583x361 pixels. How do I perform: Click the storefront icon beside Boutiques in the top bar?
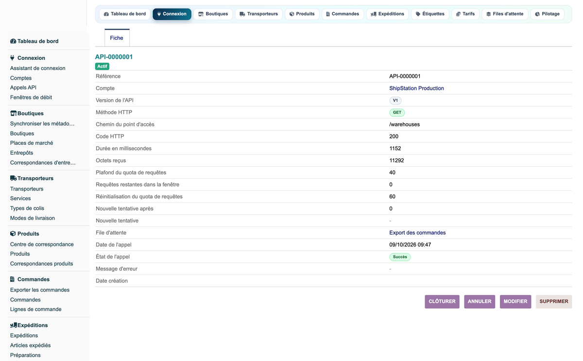click(x=201, y=14)
